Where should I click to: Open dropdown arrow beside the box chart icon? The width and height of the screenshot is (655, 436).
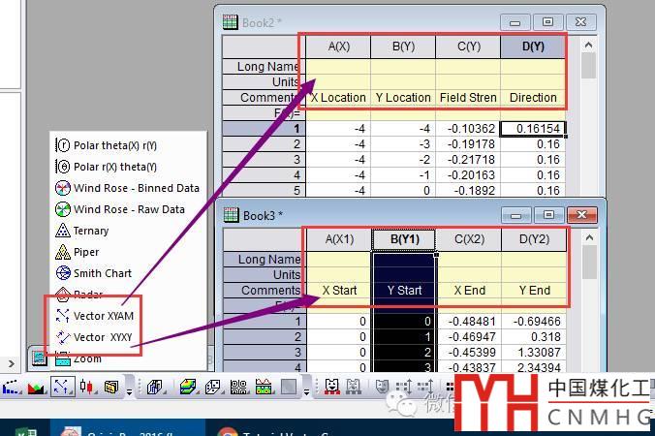(x=130, y=389)
